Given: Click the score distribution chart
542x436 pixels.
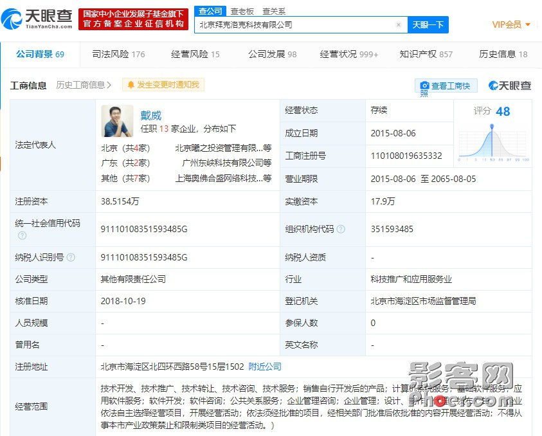Looking at the screenshot, I should (493, 142).
